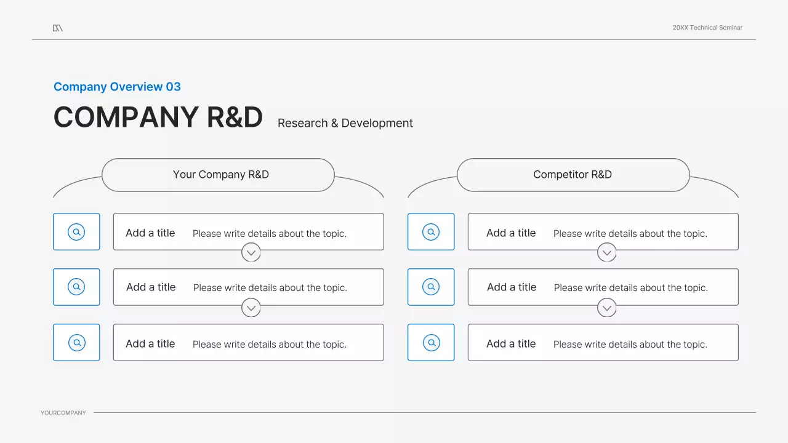The image size is (788, 443).
Task: Click first magnifier icon under Competitor R&D
Action: (x=431, y=232)
